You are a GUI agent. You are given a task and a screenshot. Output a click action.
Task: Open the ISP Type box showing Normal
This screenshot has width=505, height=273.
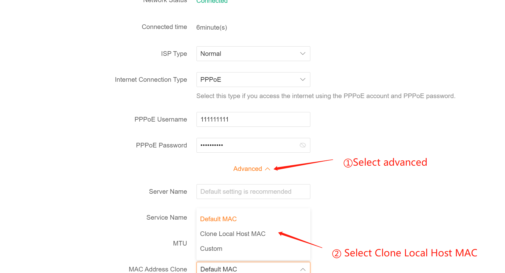[x=247, y=54]
